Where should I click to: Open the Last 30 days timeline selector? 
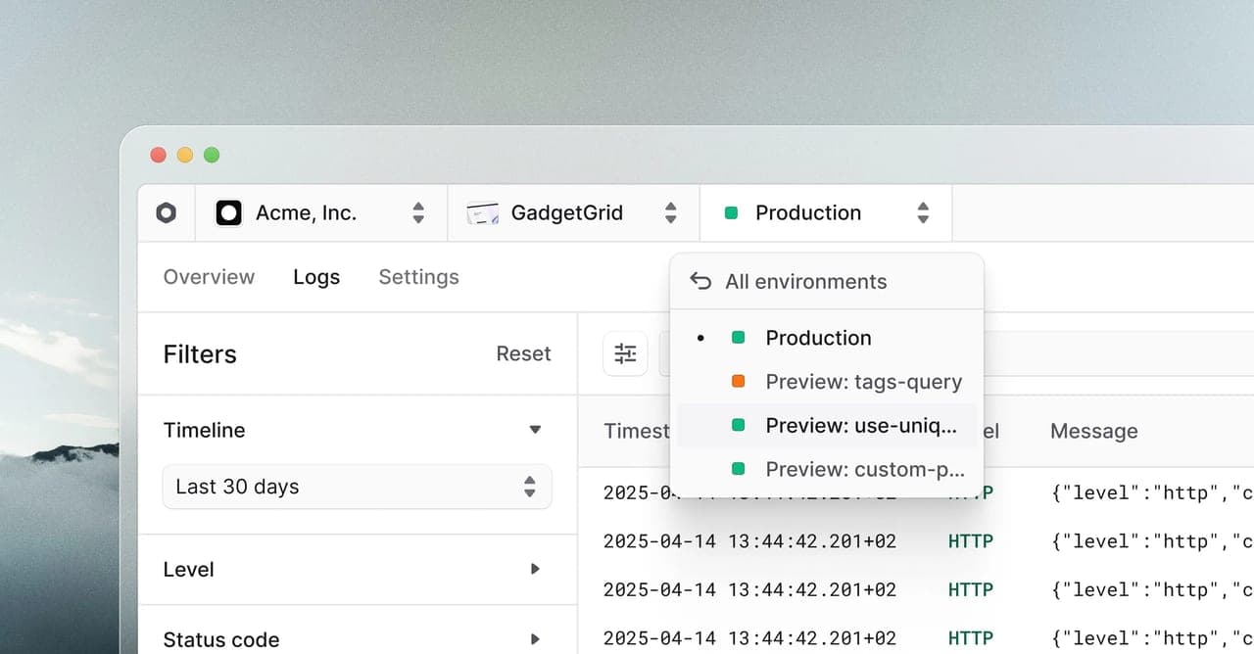click(358, 487)
